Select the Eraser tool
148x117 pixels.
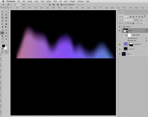[2, 27]
